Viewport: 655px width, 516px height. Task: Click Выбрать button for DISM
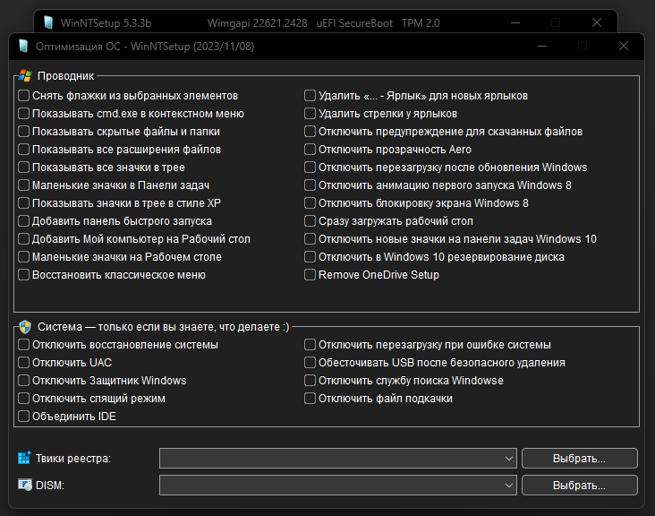pos(580,485)
